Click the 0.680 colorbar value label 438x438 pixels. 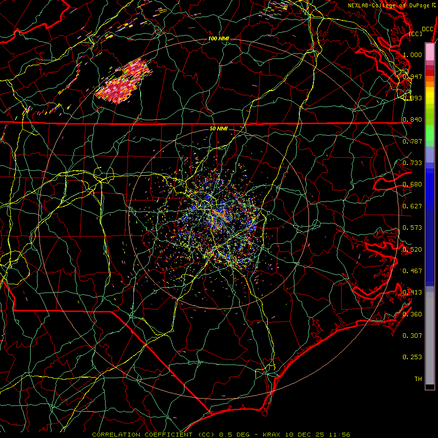[x=412, y=184]
